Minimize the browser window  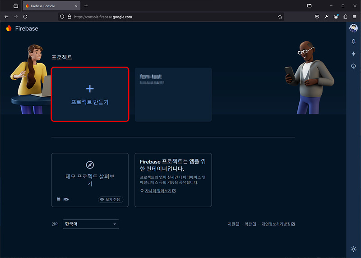(x=331, y=6)
